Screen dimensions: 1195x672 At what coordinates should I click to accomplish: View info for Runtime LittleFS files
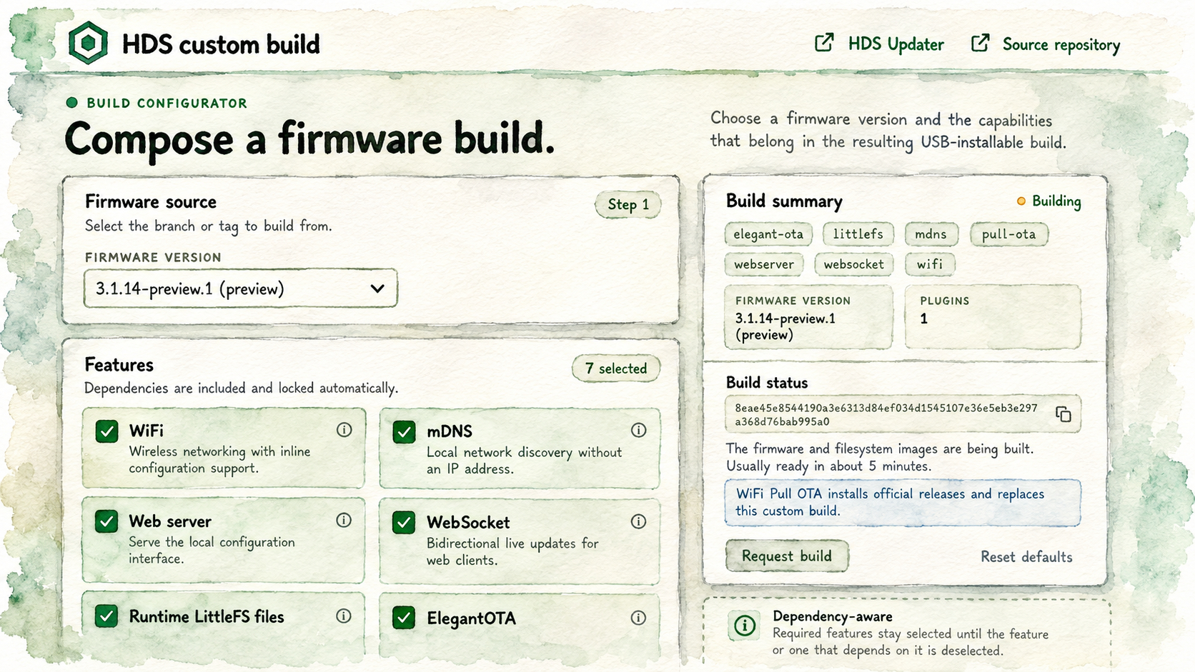coord(344,616)
